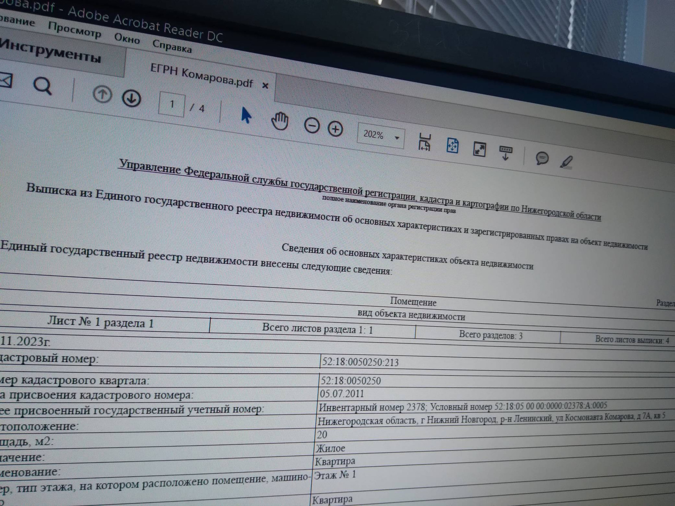Click the fit-width scrolling icon
This screenshot has width=675, height=506.
coord(425,142)
